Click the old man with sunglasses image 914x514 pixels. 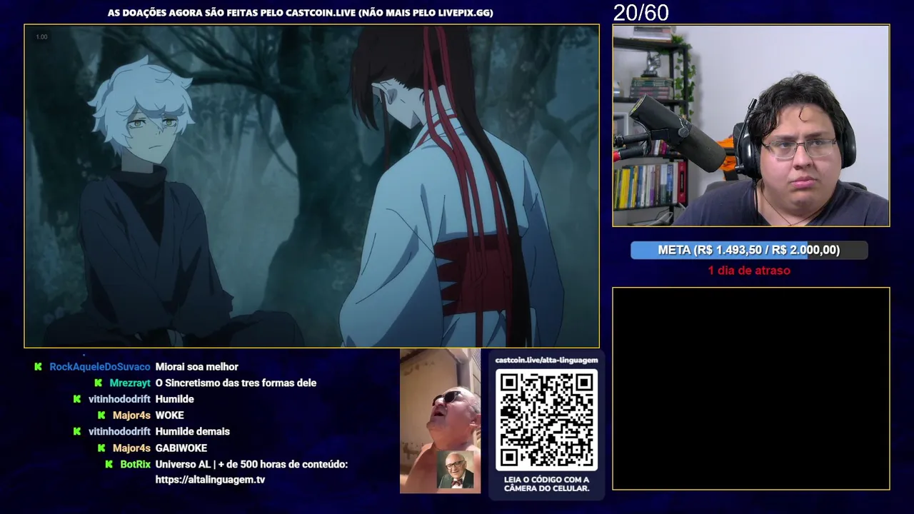pyautogui.click(x=440, y=420)
